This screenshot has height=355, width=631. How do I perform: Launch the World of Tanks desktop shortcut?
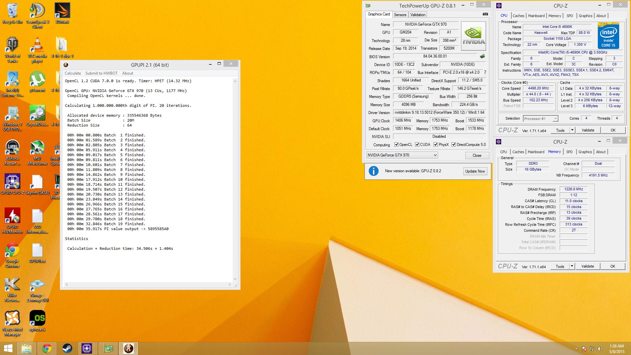[12, 50]
